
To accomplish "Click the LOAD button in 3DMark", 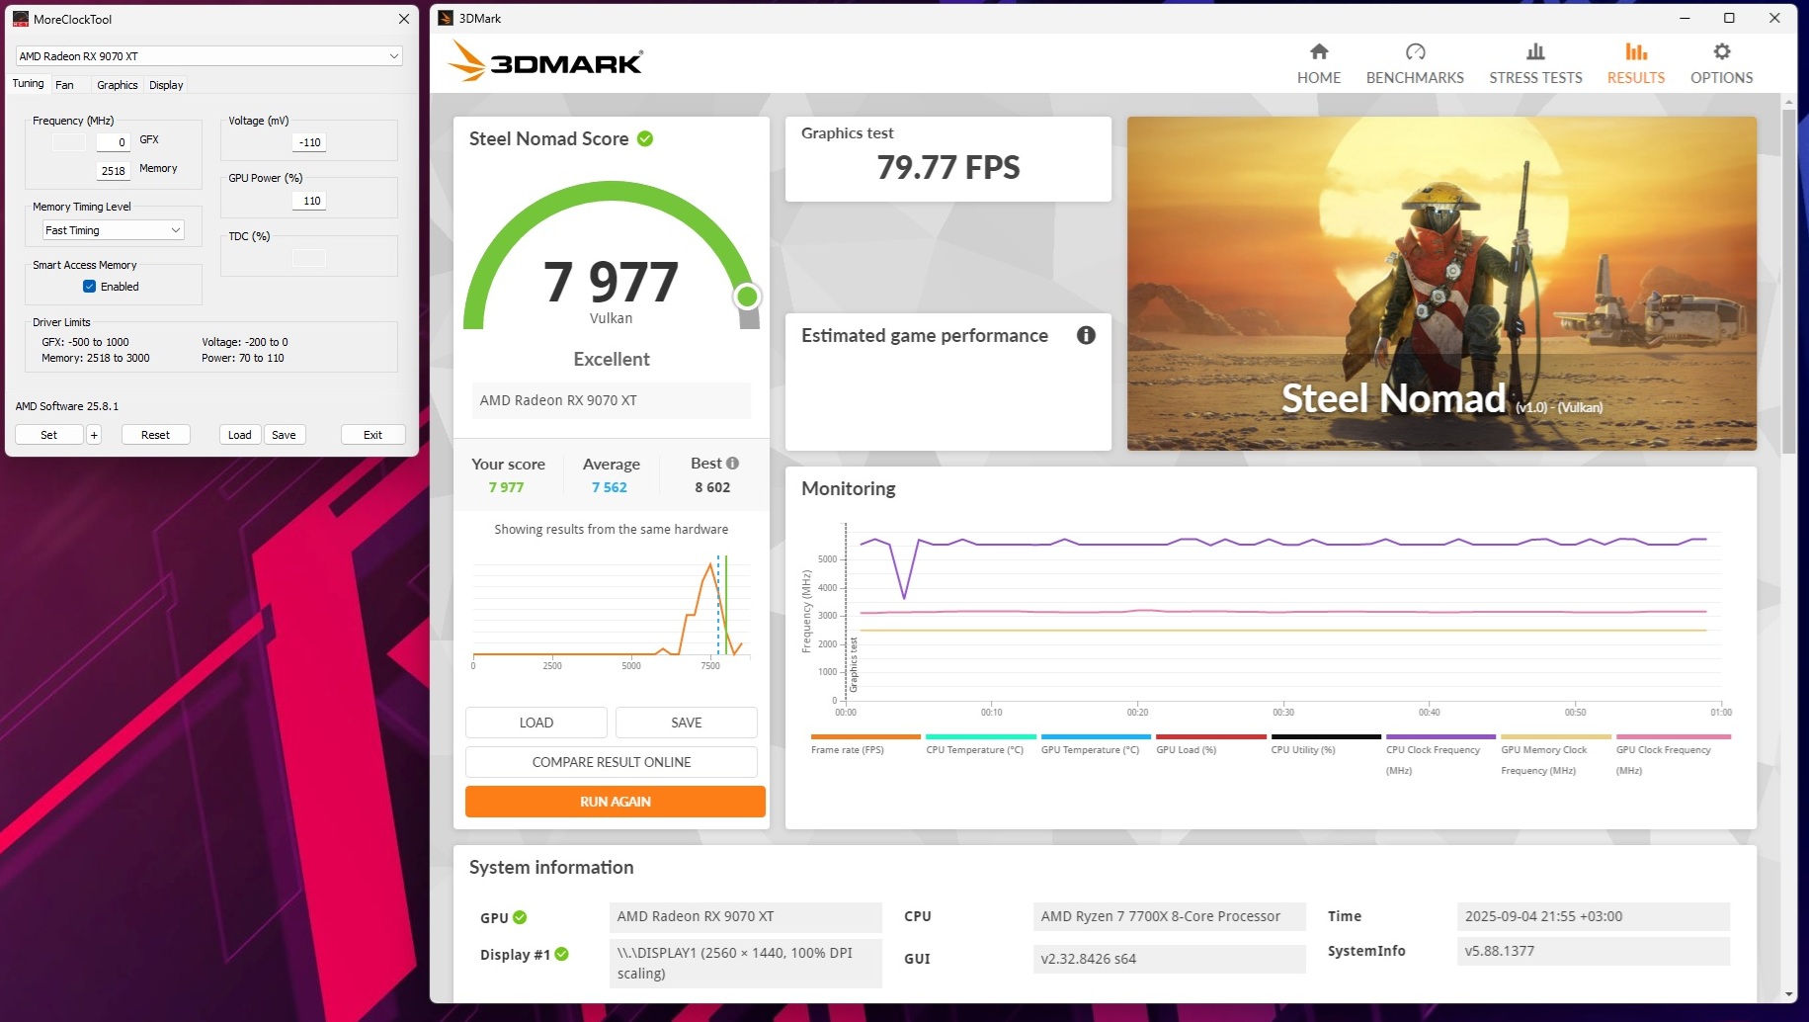I will tap(536, 723).
